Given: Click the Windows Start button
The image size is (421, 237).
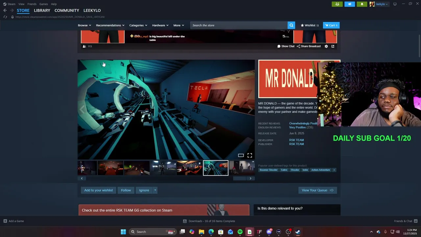Looking at the screenshot, I should 123,232.
